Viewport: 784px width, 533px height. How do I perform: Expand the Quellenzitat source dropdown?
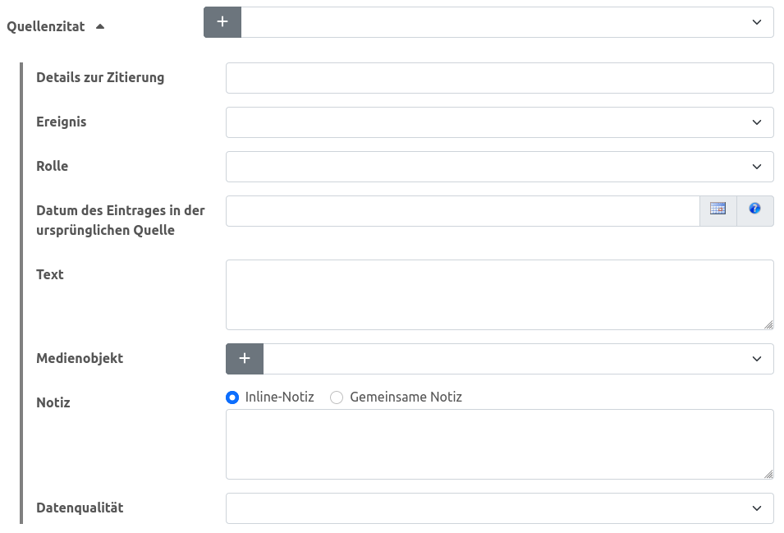507,22
